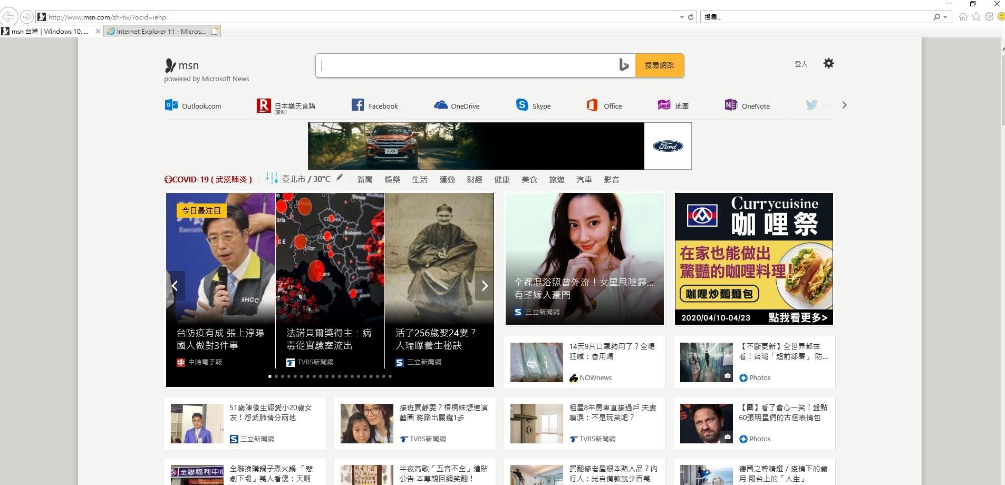Viewport: 1005px width, 485px height.
Task: Click the 臺北市 weather icon
Action: point(272,178)
